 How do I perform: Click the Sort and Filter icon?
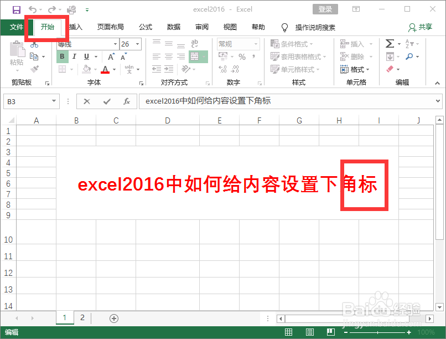pos(409,44)
